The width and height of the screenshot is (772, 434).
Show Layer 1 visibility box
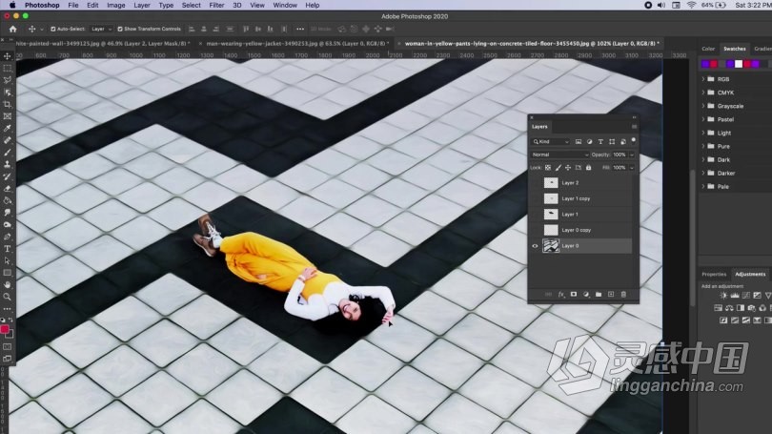tap(536, 215)
